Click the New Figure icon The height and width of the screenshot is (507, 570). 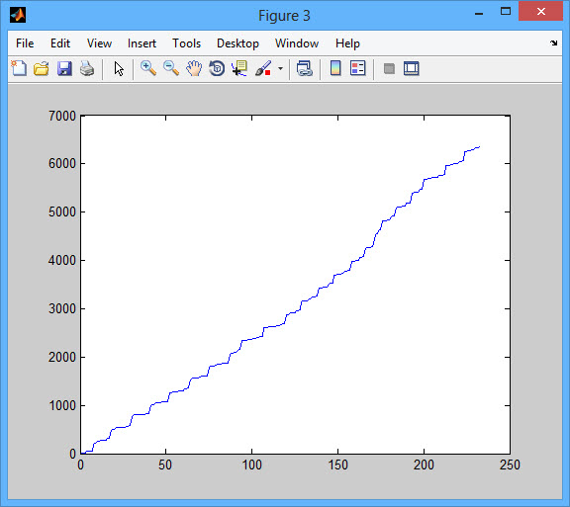coord(19,68)
